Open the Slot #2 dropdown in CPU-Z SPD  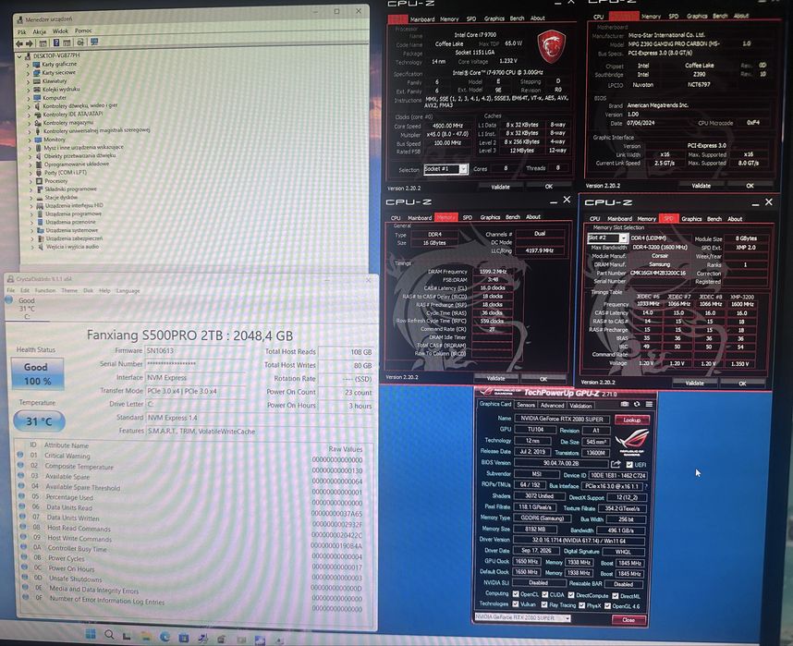(607, 238)
